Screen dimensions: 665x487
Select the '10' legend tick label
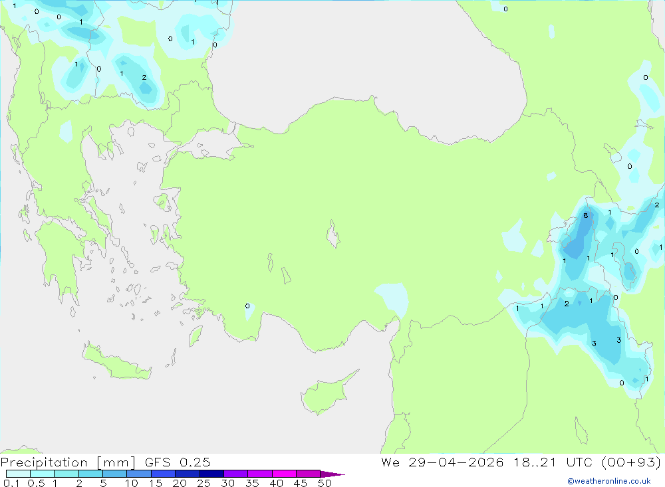[x=132, y=483]
